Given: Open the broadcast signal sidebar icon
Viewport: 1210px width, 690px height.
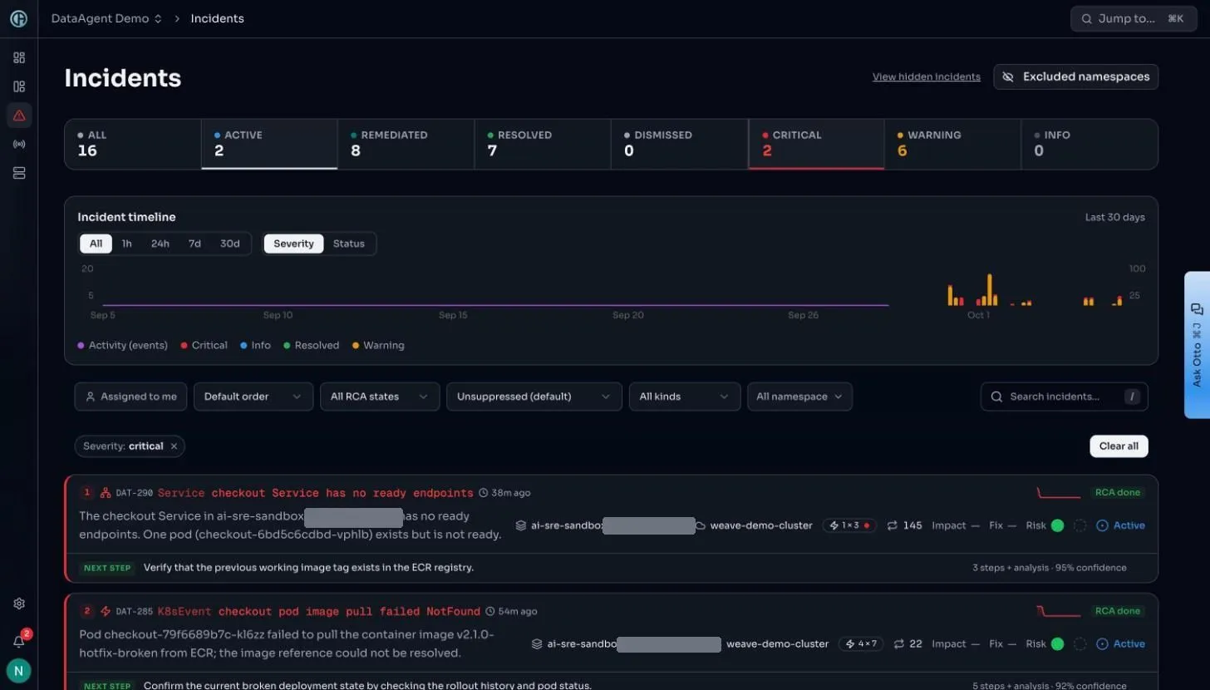Looking at the screenshot, I should [x=19, y=144].
